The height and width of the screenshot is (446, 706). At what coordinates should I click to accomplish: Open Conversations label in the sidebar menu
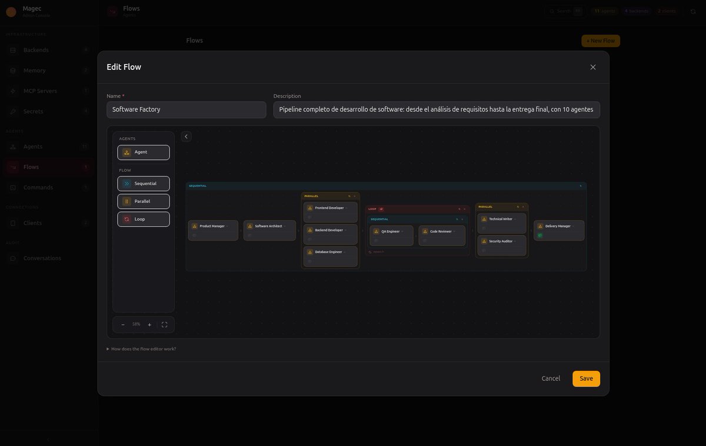tap(42, 258)
